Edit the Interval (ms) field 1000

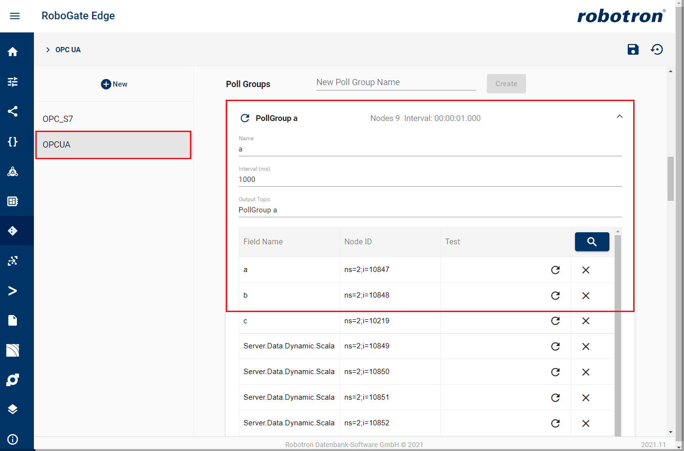click(x=430, y=180)
